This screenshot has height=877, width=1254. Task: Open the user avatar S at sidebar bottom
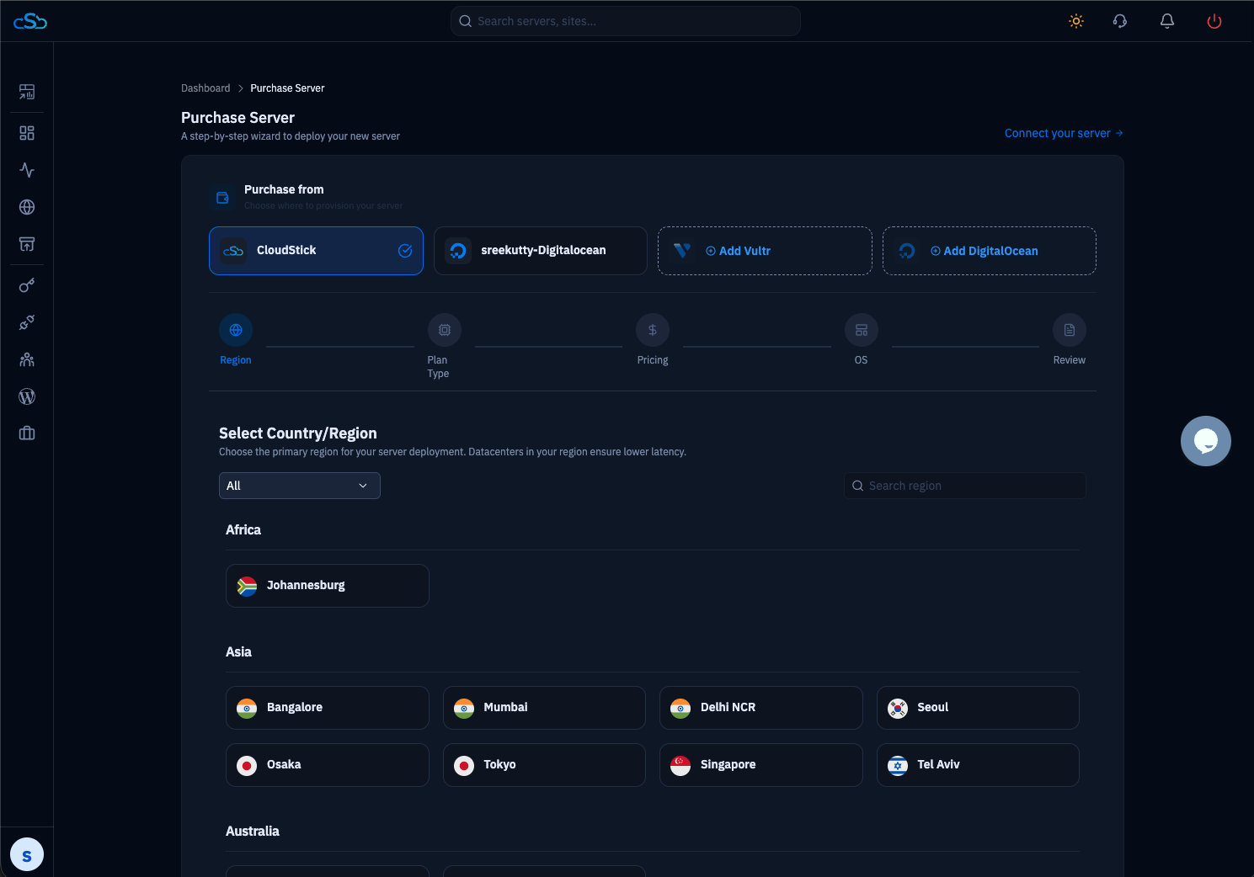click(27, 855)
